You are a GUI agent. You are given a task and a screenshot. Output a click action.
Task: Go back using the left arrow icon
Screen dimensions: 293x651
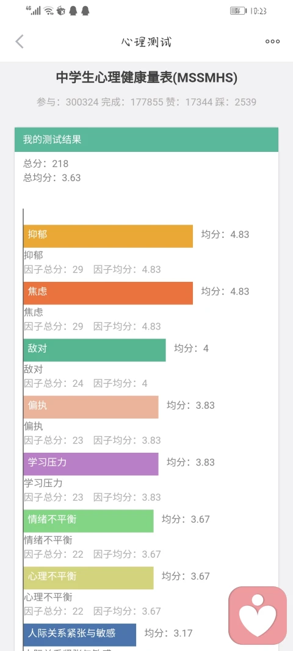coord(20,41)
